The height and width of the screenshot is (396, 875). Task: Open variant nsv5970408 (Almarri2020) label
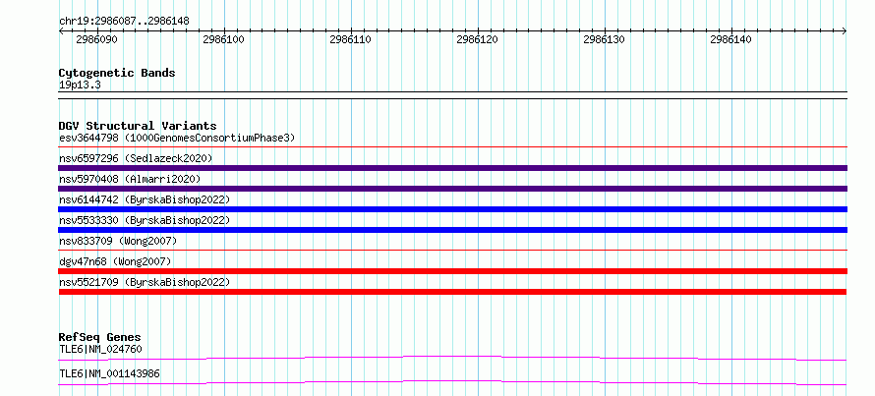(130, 179)
